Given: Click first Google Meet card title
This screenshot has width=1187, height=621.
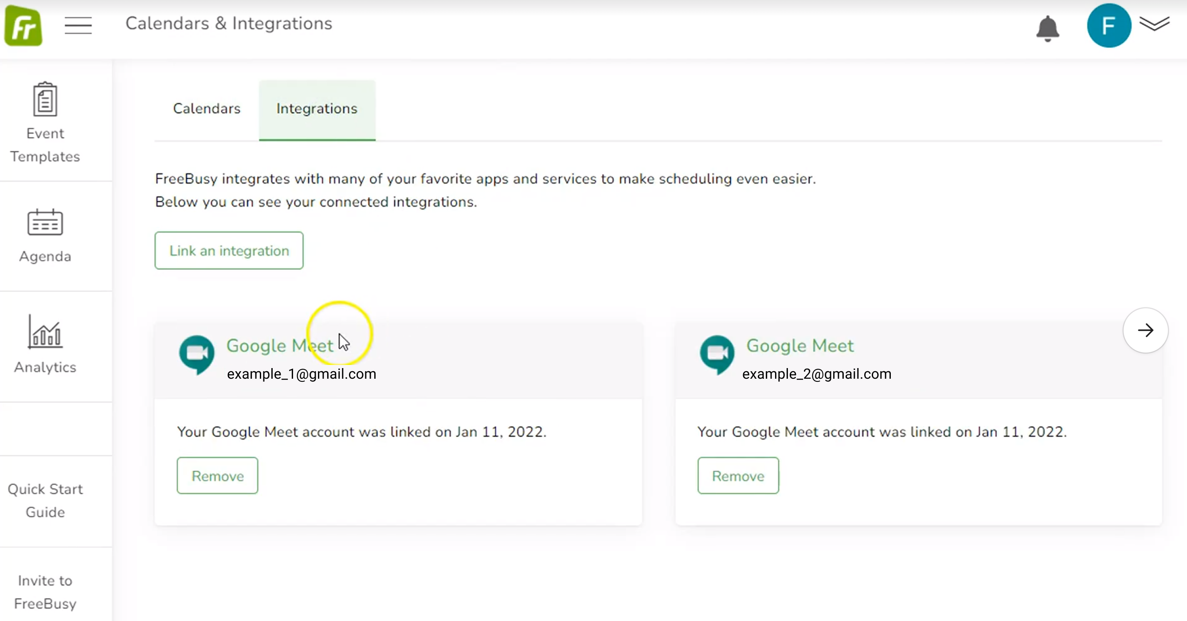Looking at the screenshot, I should tap(279, 346).
